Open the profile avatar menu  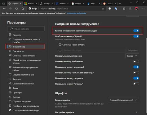click(x=137, y=9)
